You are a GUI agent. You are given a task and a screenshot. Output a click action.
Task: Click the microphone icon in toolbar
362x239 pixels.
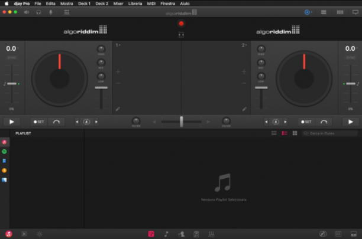tap(51, 12)
